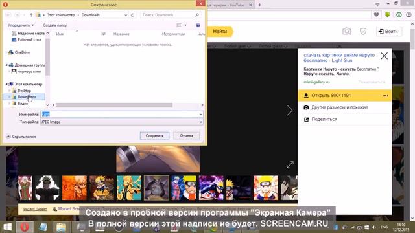The image size is (415, 233).
Task: Expand the Видео folder node
Action: pos(10,104)
